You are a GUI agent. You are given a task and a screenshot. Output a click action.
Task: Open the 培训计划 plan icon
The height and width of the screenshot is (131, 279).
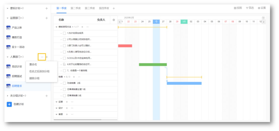pyautogui.click(x=8, y=66)
